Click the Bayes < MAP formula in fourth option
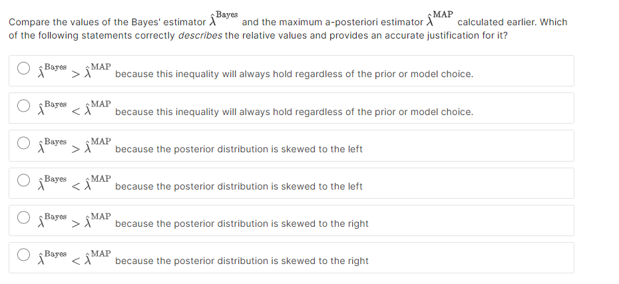The image size is (619, 284). click(x=75, y=183)
